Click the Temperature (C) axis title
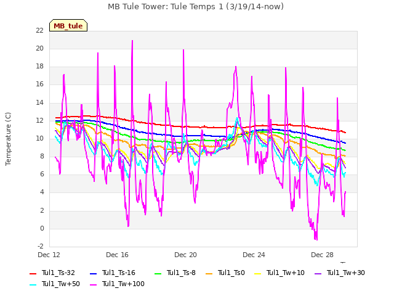The image size is (394, 296). [8, 139]
